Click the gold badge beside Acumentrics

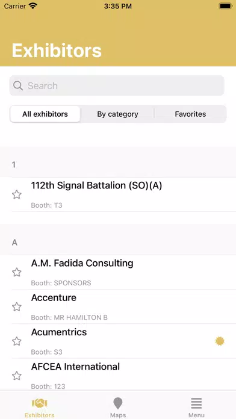click(x=220, y=341)
